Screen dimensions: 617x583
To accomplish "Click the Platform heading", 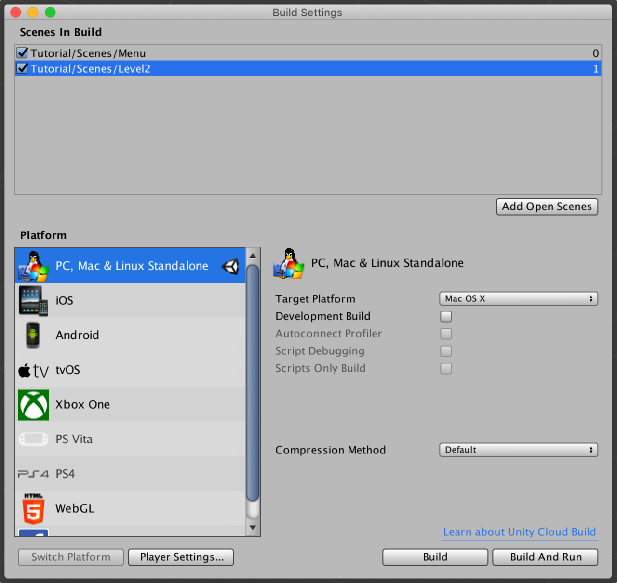I will click(43, 235).
